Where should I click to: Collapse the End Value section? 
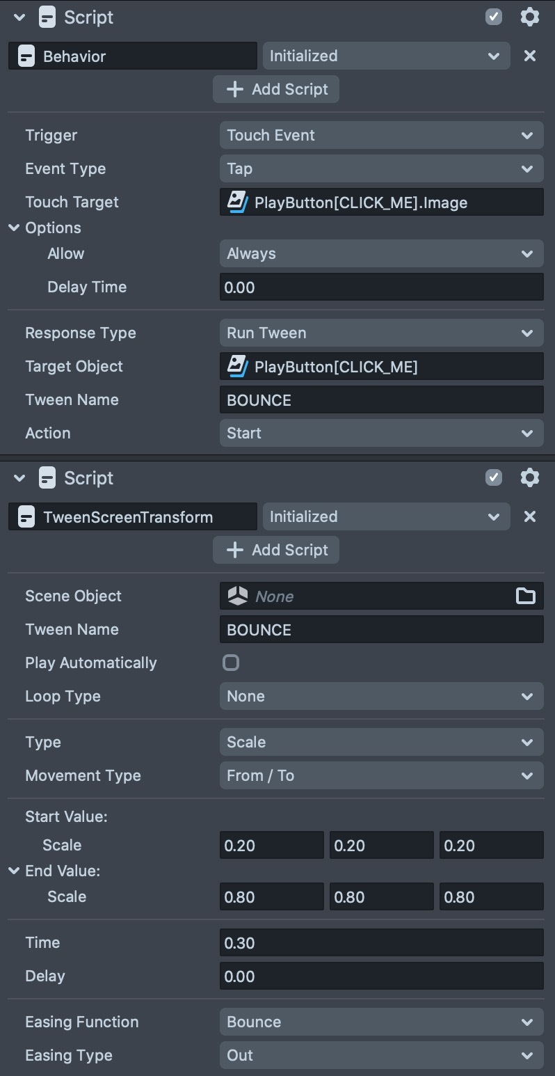point(14,871)
